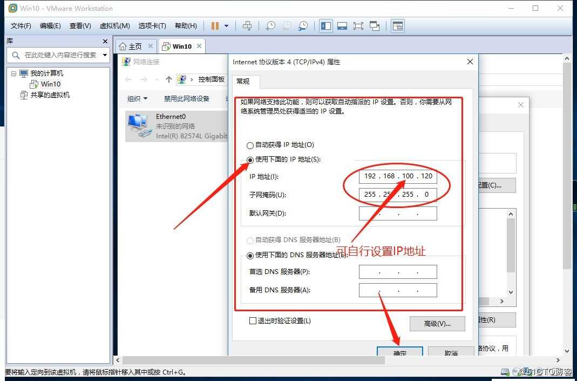Select the Ethernet0 network adapter

pos(177,126)
